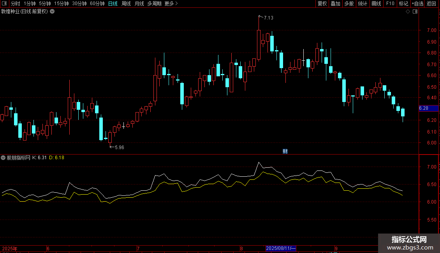
Task: Click the 财 financial marker icon
Action: tap(285, 151)
